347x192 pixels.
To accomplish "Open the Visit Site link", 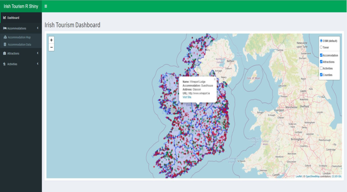I will pyautogui.click(x=187, y=97).
